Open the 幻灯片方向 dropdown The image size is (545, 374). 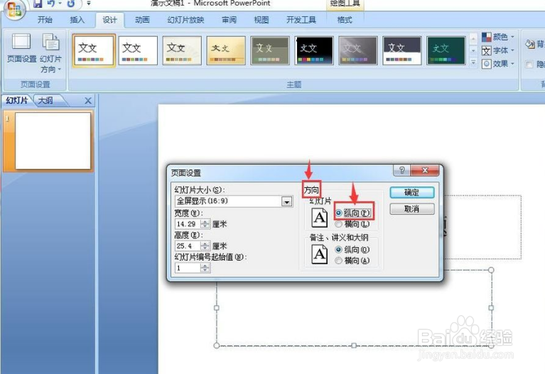click(x=50, y=53)
